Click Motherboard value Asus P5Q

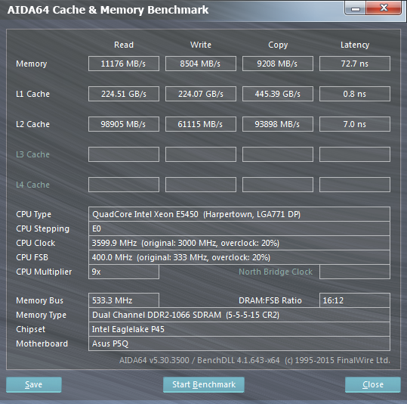[239, 343]
